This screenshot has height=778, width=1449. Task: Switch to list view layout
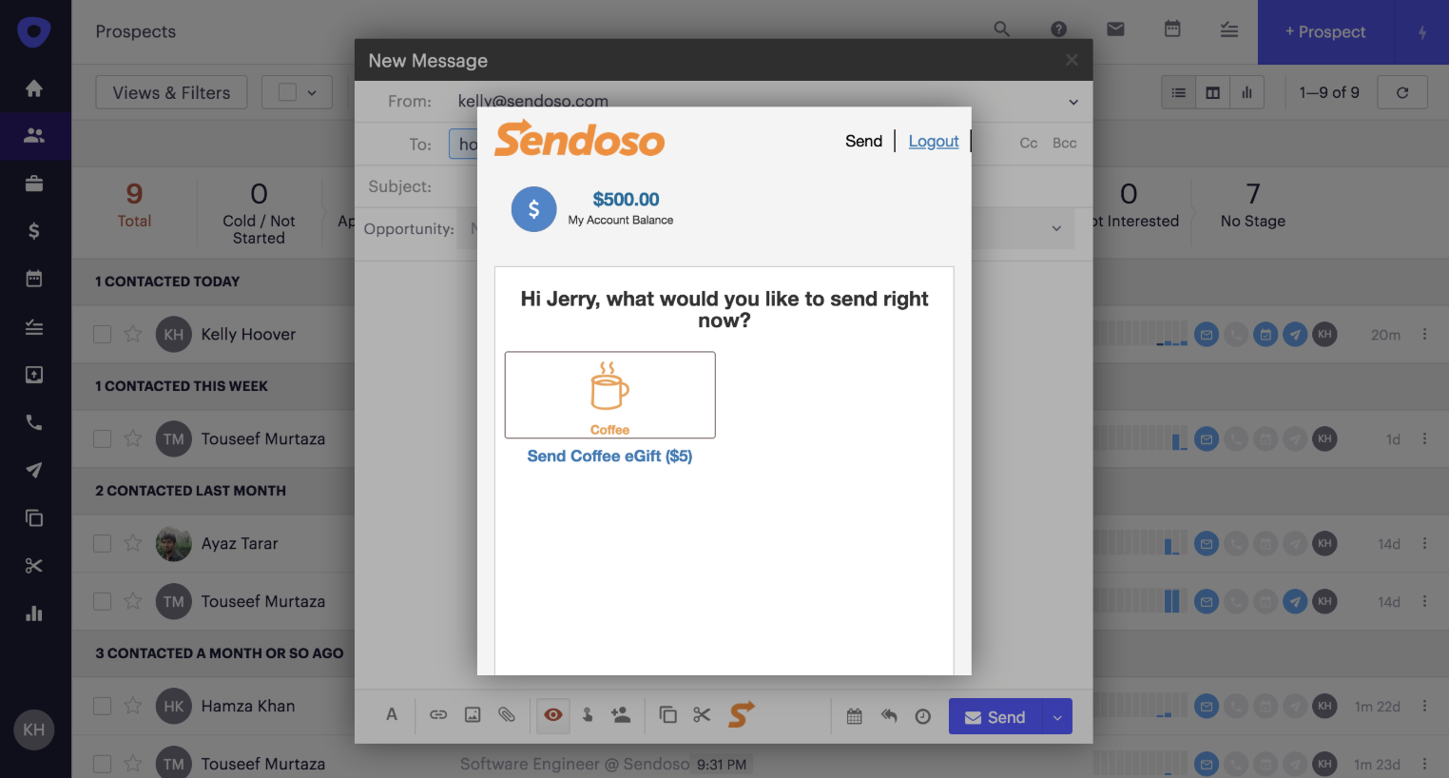[1179, 92]
